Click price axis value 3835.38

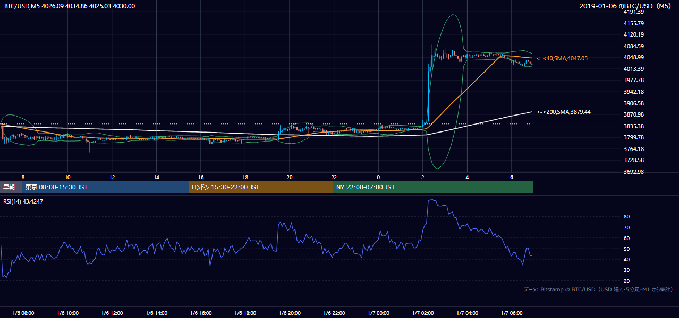(633, 126)
